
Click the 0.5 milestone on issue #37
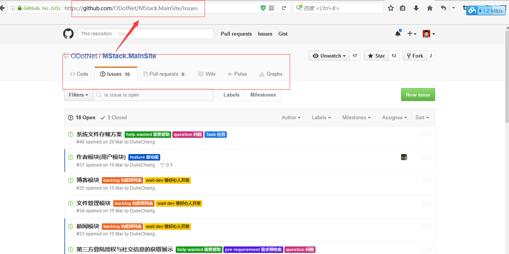(x=166, y=165)
